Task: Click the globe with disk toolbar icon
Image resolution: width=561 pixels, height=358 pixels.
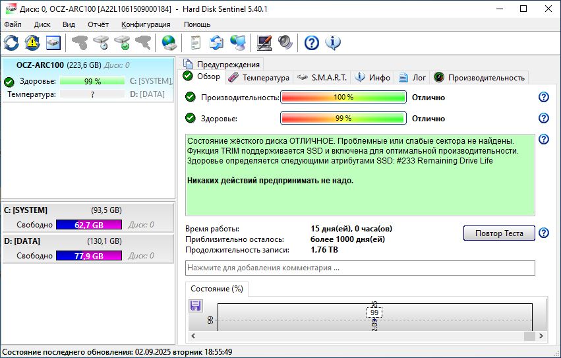Action: pyautogui.click(x=169, y=43)
